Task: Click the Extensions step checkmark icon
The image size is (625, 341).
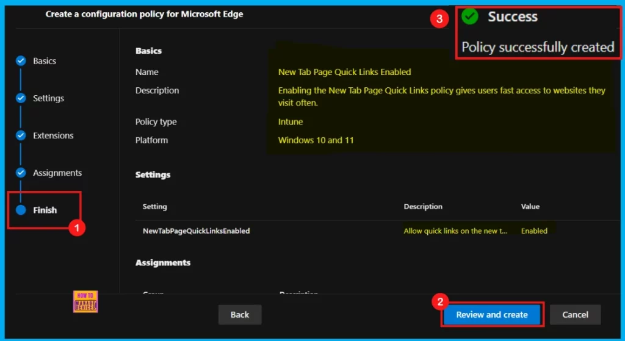Action: point(21,135)
